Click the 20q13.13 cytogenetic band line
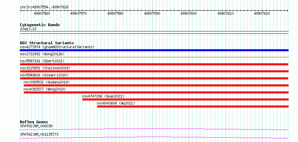The width and height of the screenshot is (298, 142). click(154, 32)
